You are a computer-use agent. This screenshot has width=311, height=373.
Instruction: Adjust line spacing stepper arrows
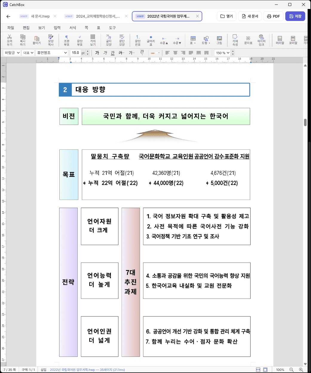233,53
